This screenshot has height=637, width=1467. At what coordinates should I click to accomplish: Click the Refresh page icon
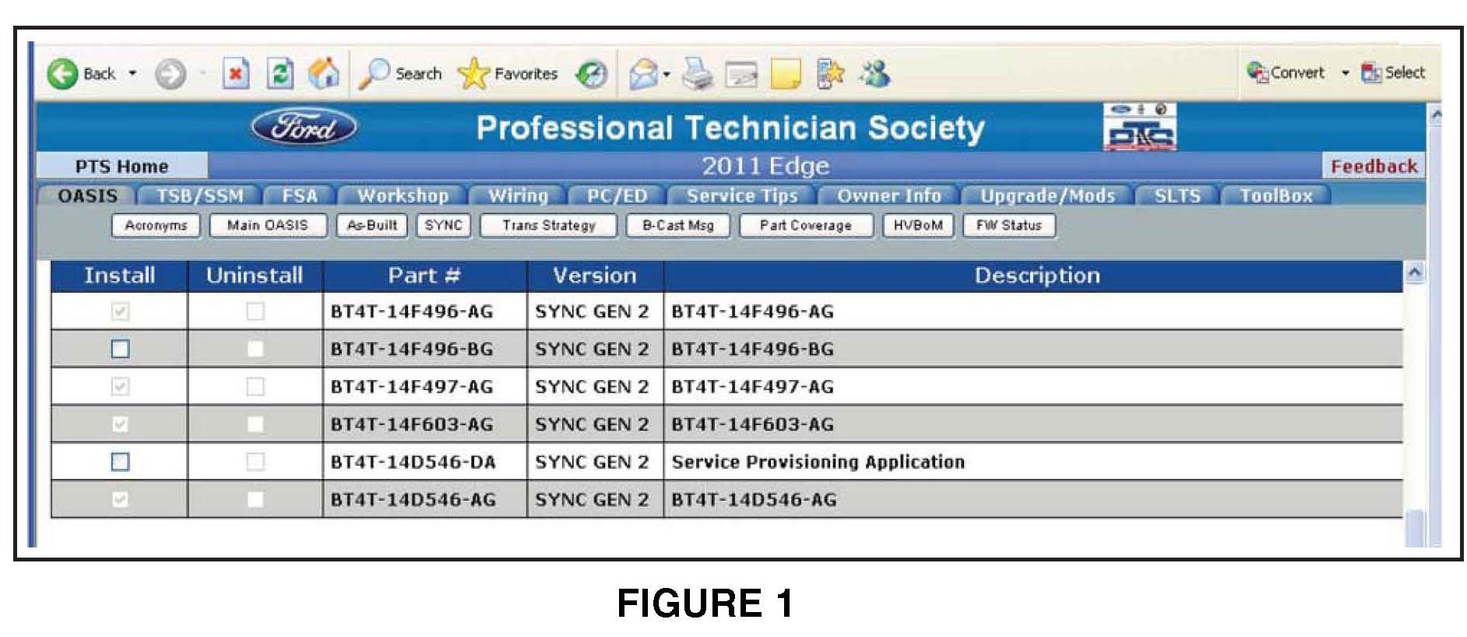point(280,74)
